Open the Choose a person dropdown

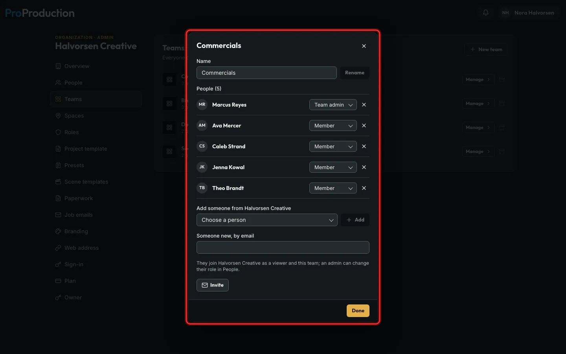pyautogui.click(x=267, y=220)
